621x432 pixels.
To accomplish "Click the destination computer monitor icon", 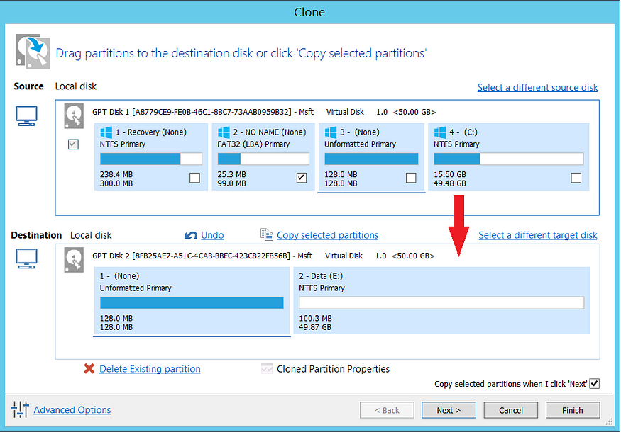I will tap(26, 258).
